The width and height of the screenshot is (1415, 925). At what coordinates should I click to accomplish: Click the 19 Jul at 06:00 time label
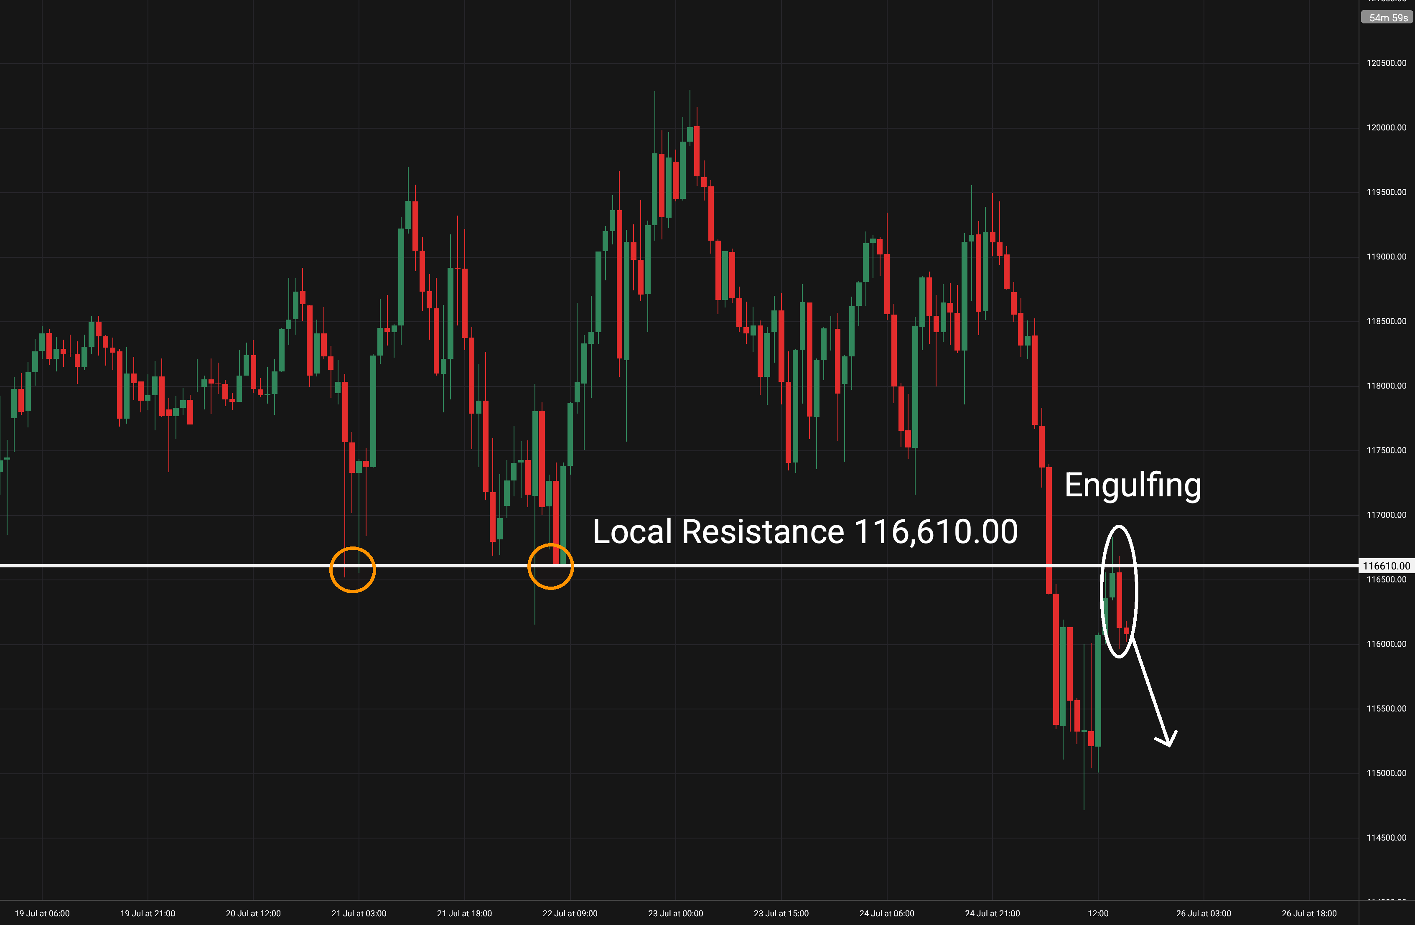click(42, 914)
